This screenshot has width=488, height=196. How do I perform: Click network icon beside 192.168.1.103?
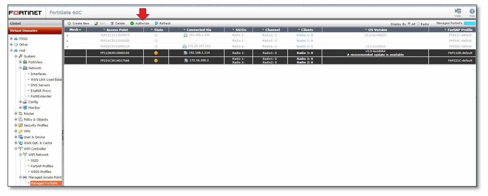[185, 35]
